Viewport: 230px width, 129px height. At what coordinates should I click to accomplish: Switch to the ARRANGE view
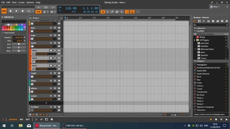(13, 119)
